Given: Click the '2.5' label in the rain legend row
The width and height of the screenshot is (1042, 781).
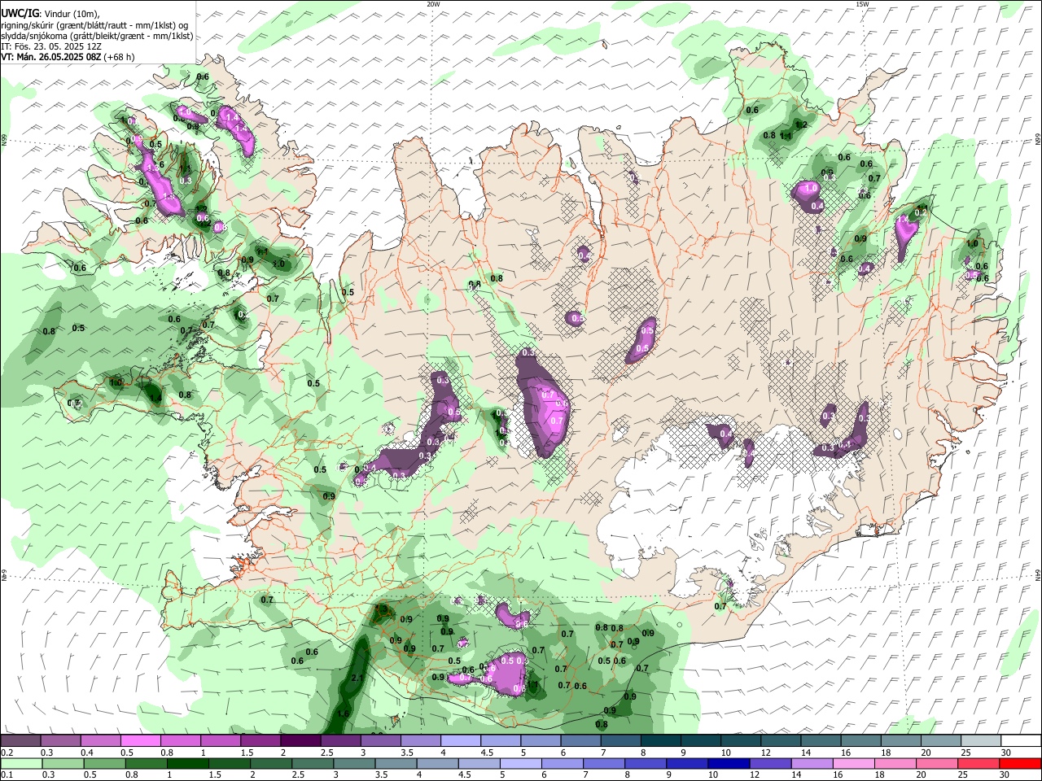Looking at the screenshot, I should point(297,775).
